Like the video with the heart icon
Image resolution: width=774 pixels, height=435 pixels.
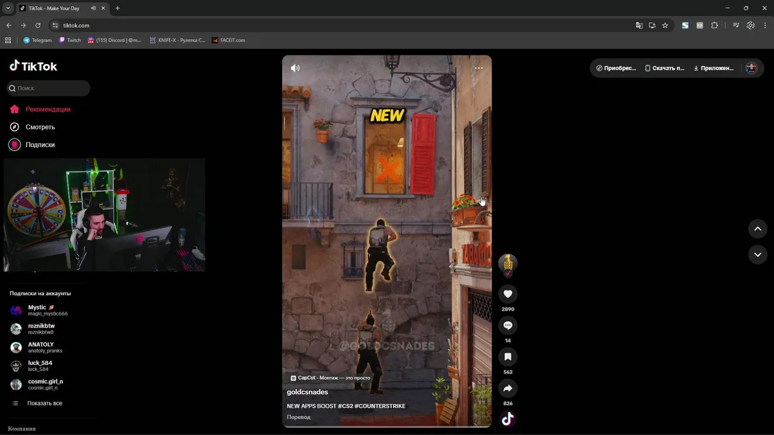coord(508,294)
